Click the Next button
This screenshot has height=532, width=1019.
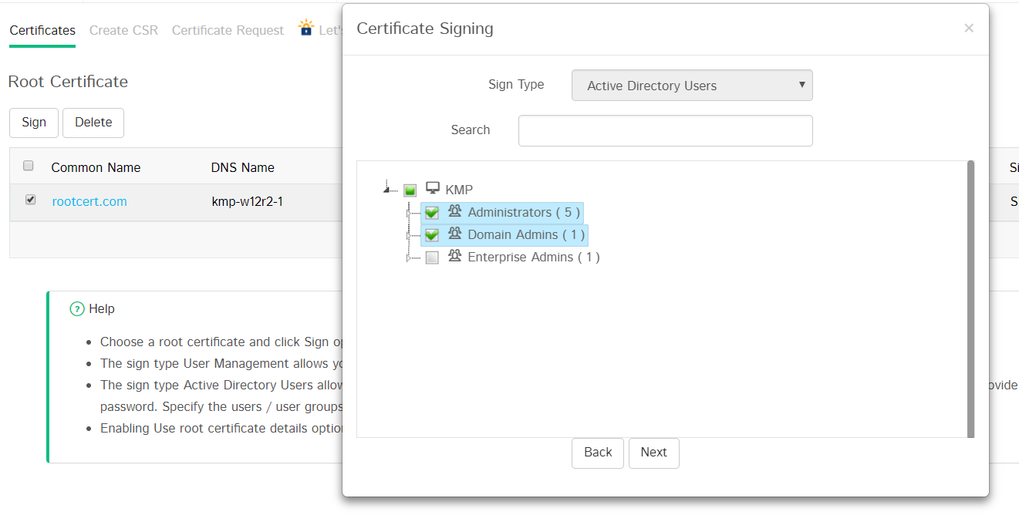tap(653, 453)
